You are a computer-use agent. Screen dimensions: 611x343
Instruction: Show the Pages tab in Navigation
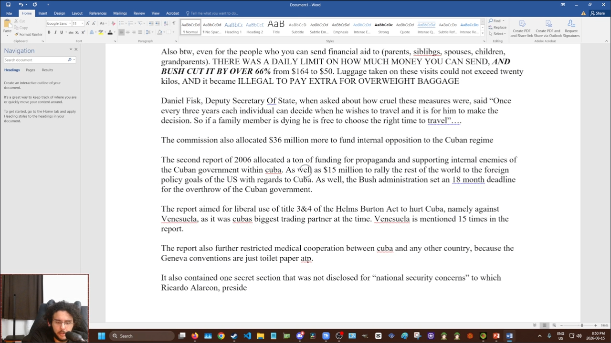click(x=30, y=70)
